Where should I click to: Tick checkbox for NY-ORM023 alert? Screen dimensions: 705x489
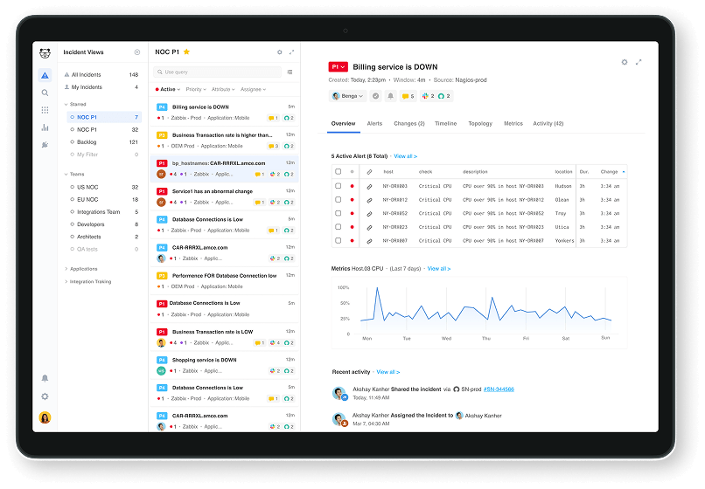(339, 227)
